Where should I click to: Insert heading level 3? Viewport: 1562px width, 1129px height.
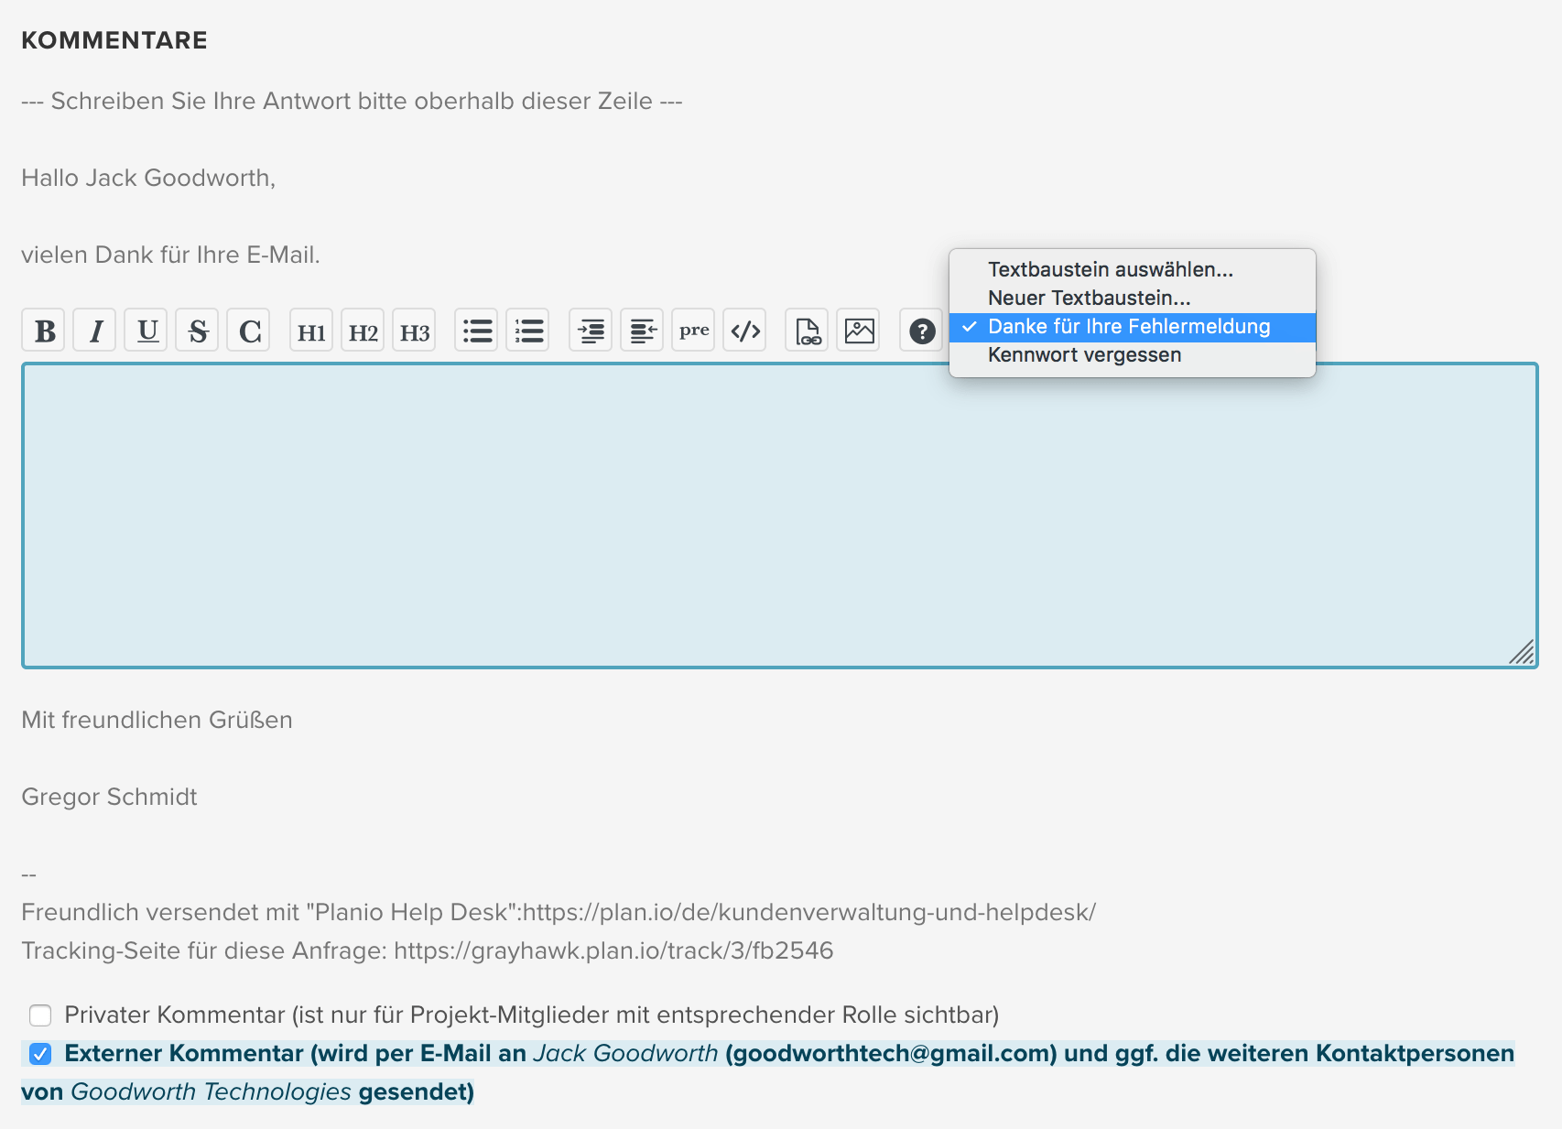414,331
